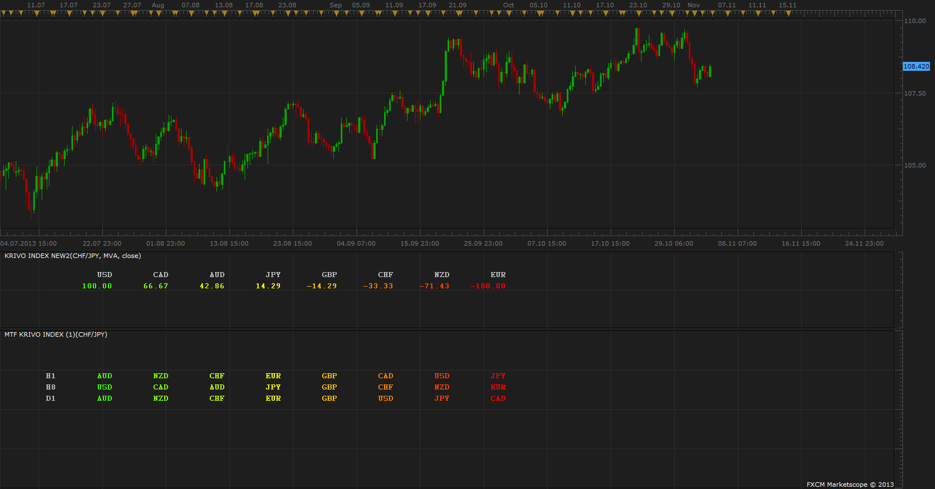Image resolution: width=935 pixels, height=489 pixels.
Task: Select the H8 timeframe row label
Action: (51, 387)
